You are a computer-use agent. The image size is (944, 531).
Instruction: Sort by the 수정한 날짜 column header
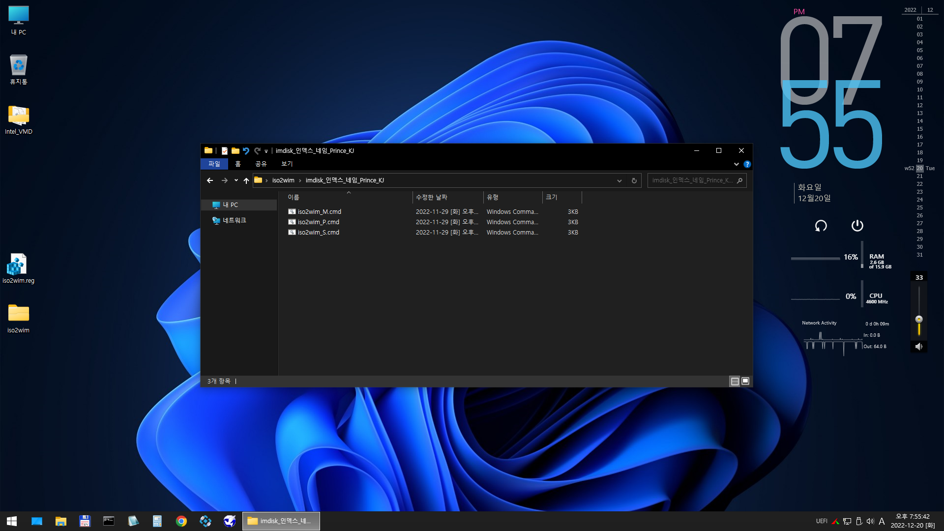[x=448, y=197]
